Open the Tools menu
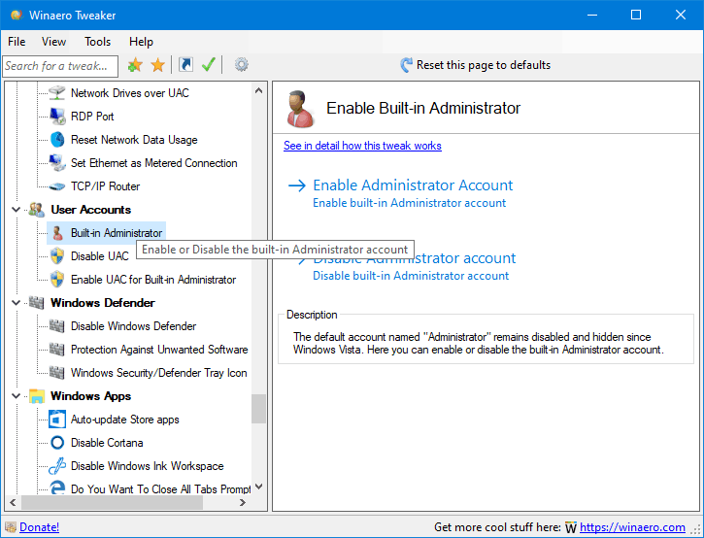 pos(97,42)
